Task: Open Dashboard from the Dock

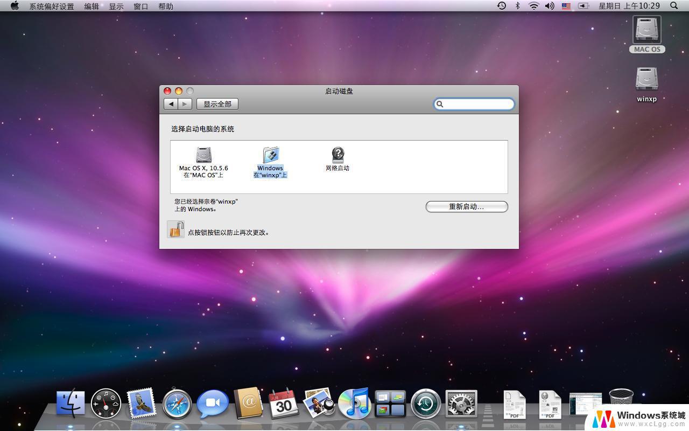Action: 106,404
